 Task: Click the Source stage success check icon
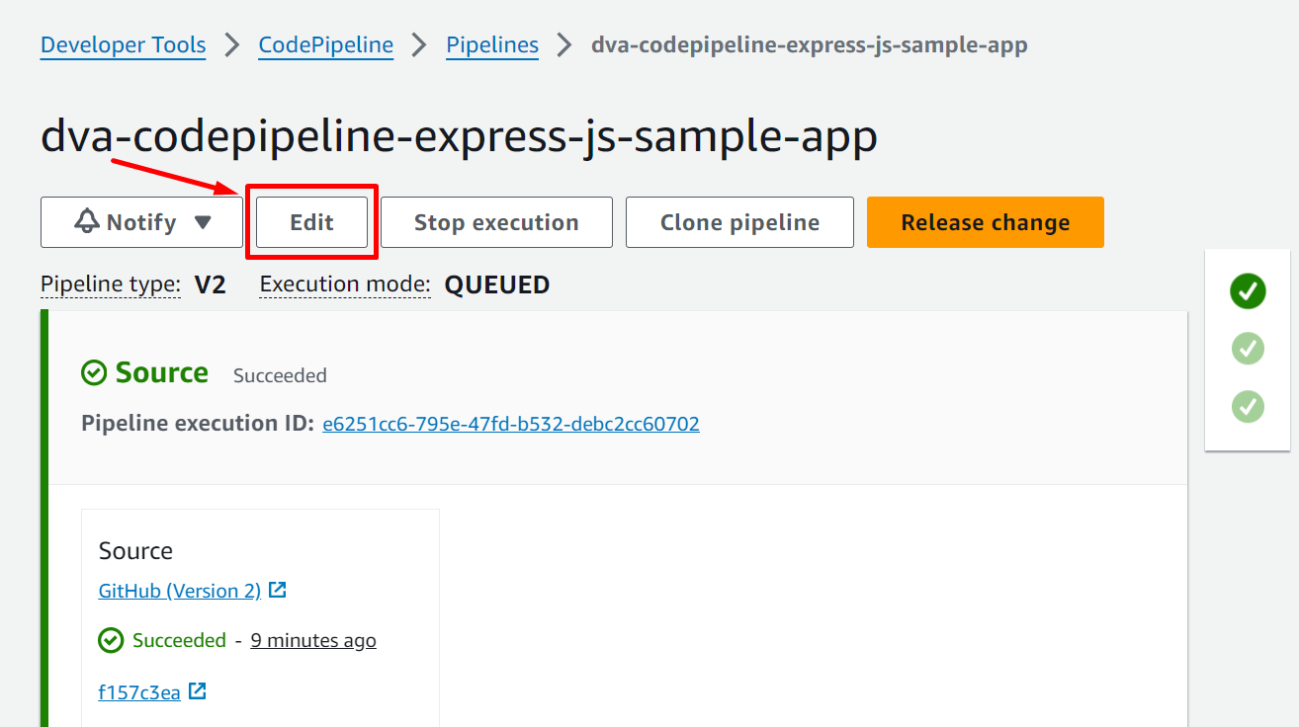click(x=94, y=372)
